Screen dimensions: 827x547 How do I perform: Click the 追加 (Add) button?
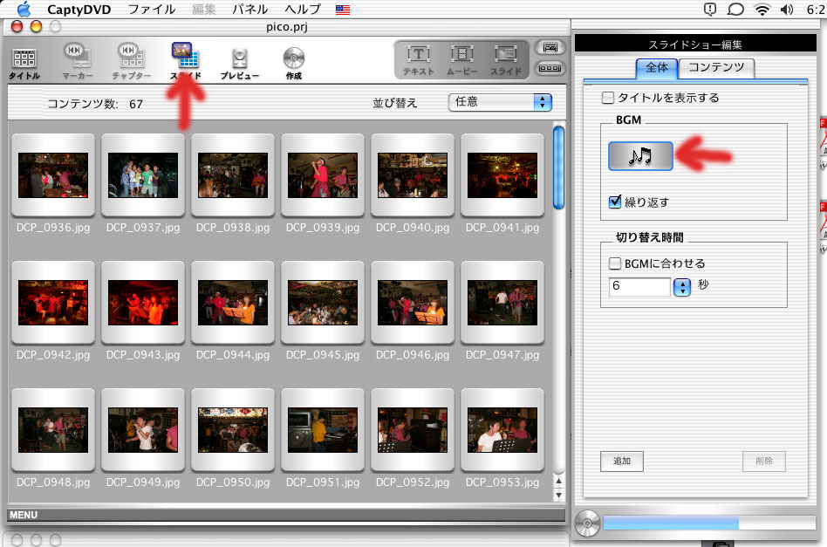[621, 461]
